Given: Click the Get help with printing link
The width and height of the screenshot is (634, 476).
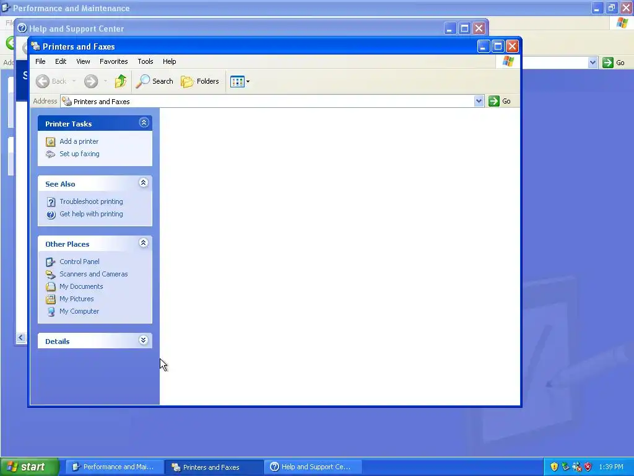Looking at the screenshot, I should [91, 214].
